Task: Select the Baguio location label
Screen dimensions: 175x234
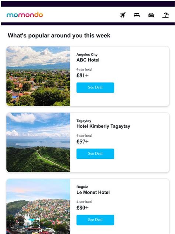Action: coord(82,187)
